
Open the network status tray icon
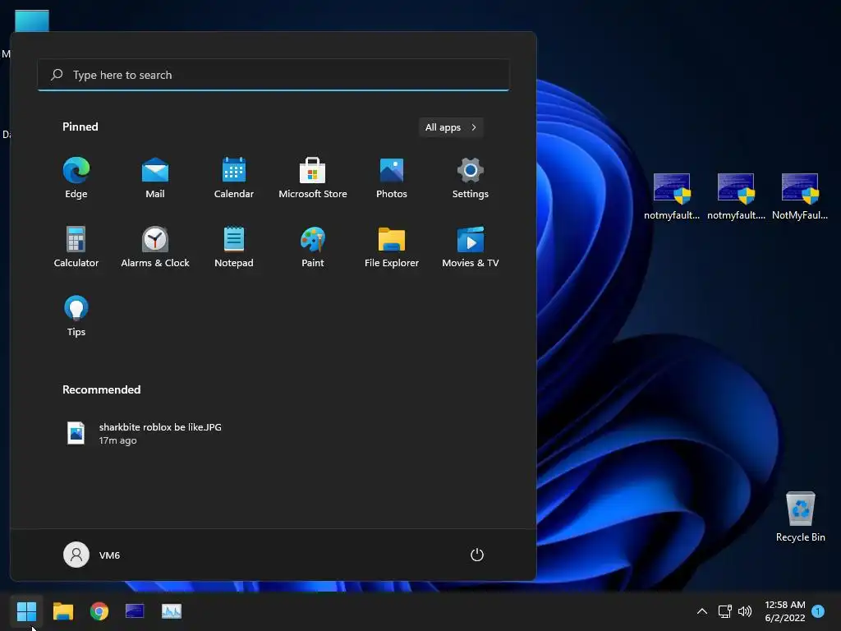click(x=725, y=610)
